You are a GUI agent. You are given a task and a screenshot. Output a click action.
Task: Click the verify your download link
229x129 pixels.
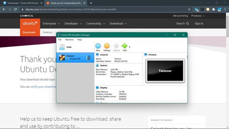point(43,87)
